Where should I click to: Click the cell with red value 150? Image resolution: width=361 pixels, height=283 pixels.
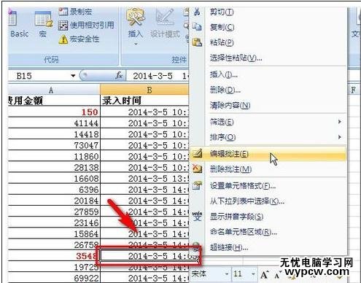tap(53, 112)
